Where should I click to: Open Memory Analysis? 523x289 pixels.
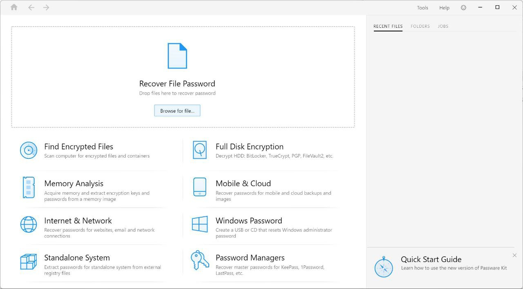click(74, 183)
